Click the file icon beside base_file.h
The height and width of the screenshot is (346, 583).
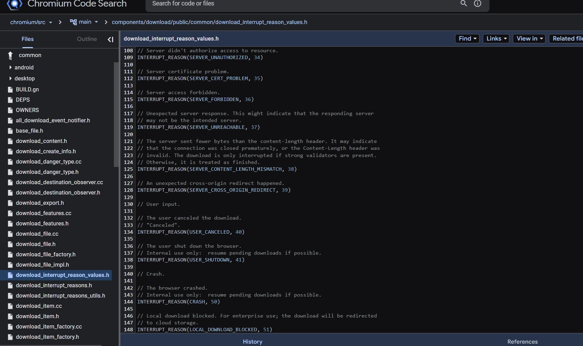pos(10,131)
